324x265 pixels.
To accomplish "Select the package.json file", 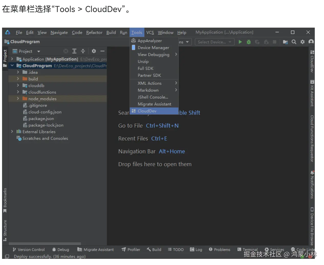I will point(39,118).
